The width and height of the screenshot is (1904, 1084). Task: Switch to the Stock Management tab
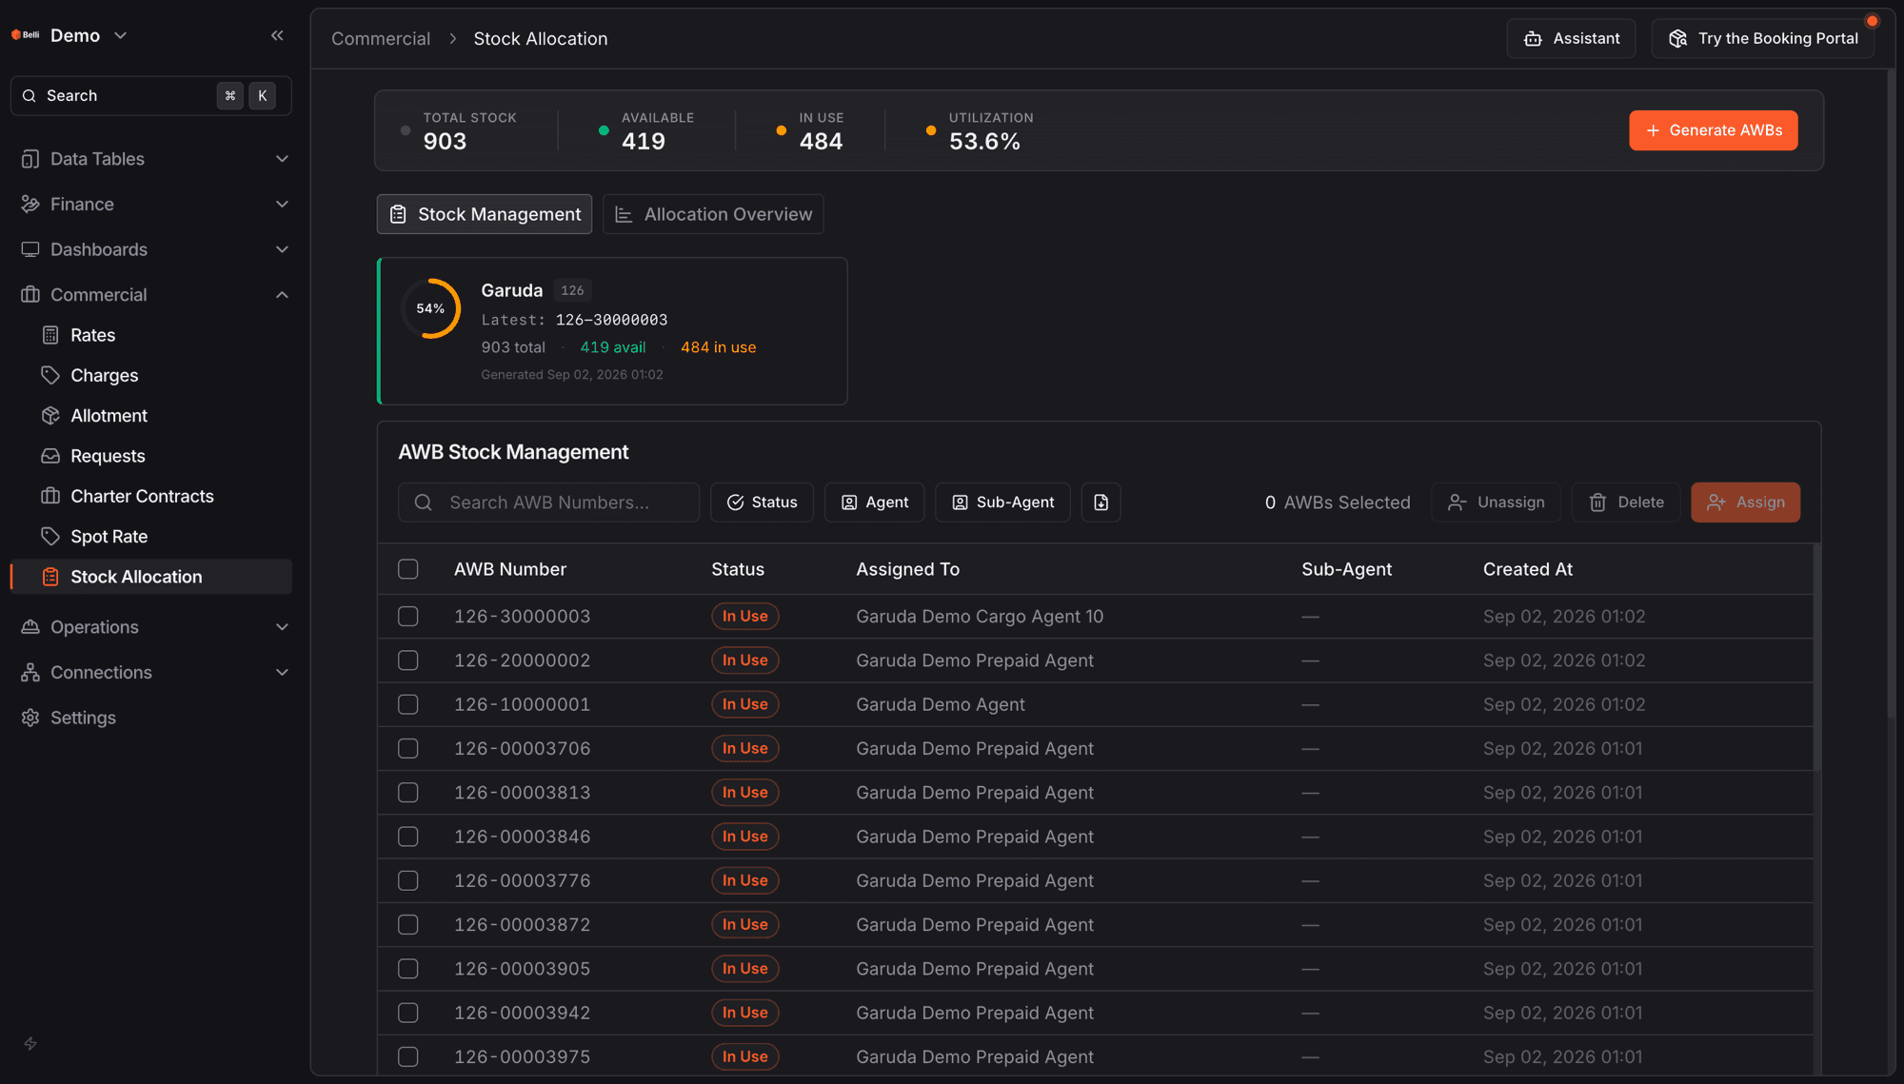485,214
